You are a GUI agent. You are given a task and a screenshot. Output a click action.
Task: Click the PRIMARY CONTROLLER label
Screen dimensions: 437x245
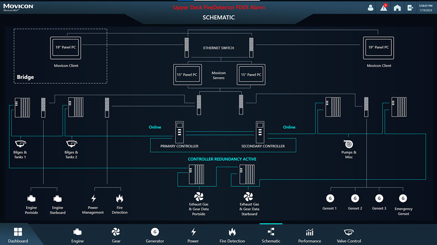coord(180,146)
